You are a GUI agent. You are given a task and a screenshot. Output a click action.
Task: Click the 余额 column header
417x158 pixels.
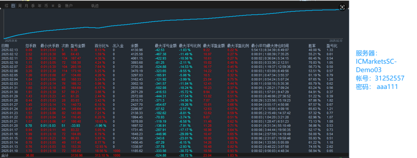134,45
